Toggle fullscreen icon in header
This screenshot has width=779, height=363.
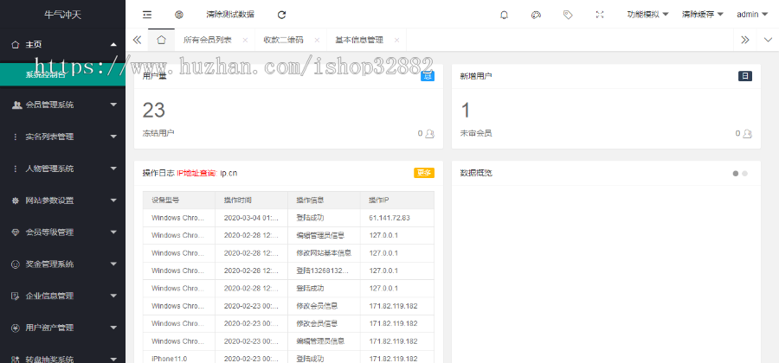click(600, 15)
